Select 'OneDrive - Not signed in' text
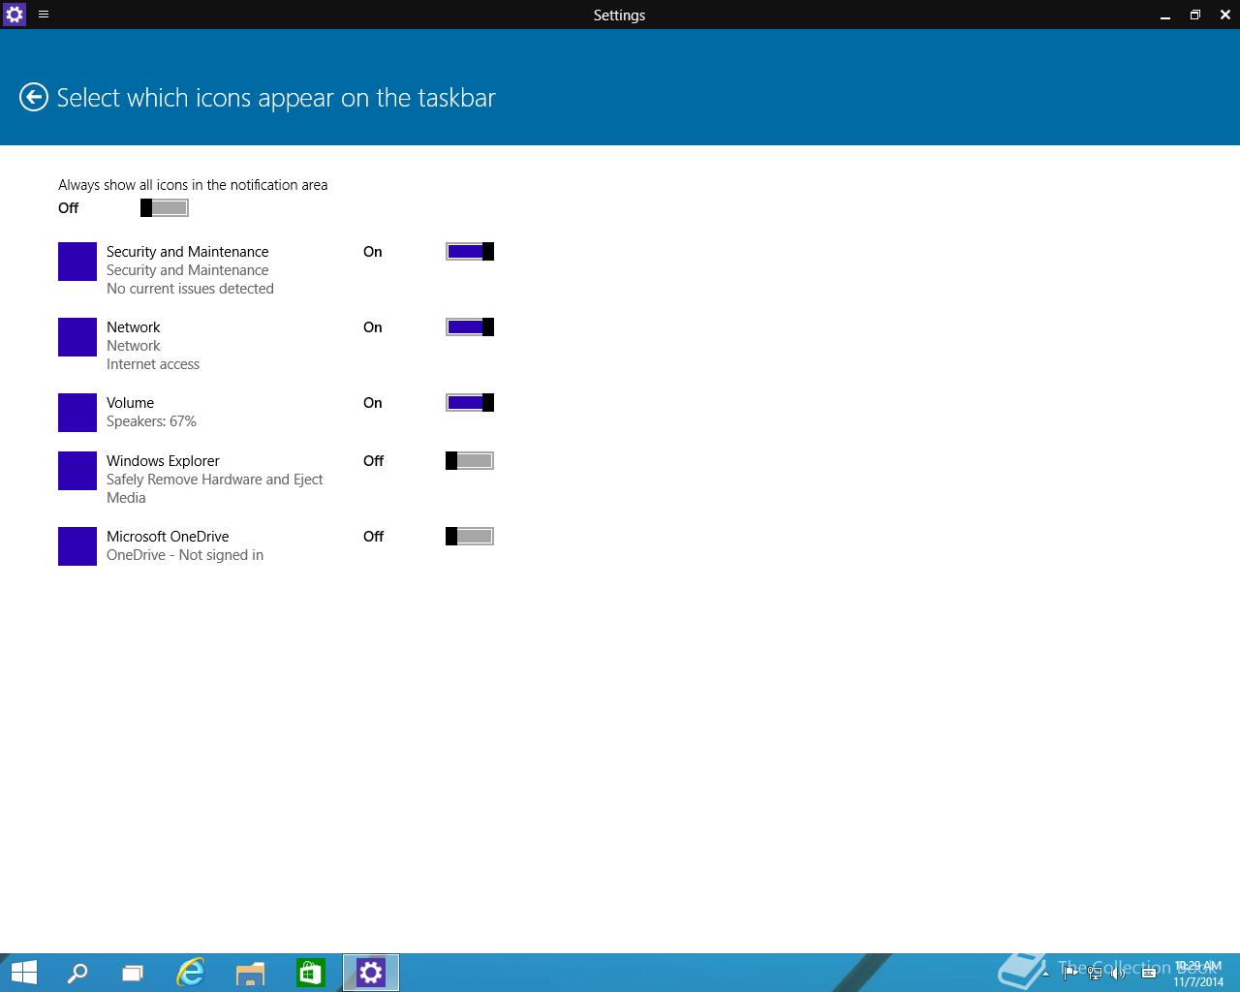This screenshot has width=1240, height=992. tap(185, 555)
